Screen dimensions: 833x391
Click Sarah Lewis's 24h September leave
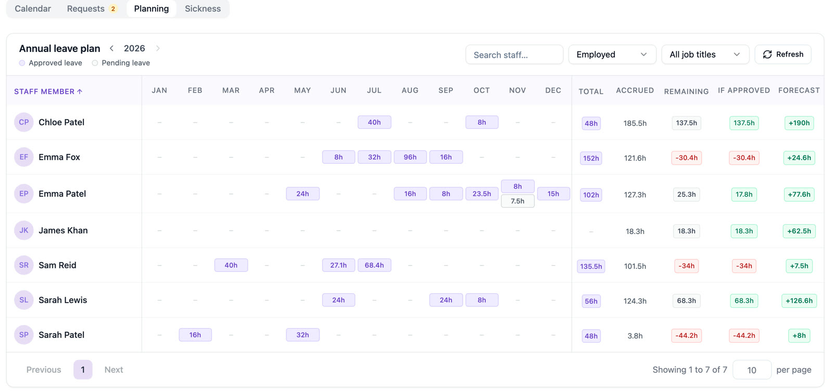(446, 300)
